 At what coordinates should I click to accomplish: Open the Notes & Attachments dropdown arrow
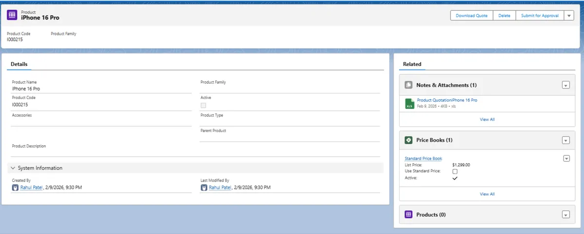[566, 85]
